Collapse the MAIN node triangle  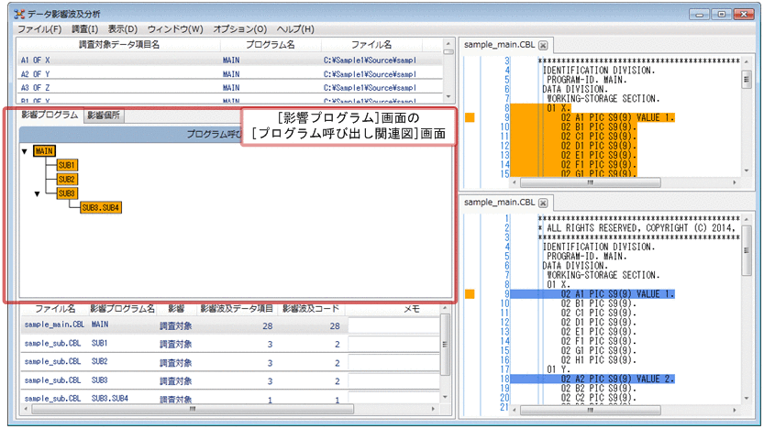click(x=25, y=151)
